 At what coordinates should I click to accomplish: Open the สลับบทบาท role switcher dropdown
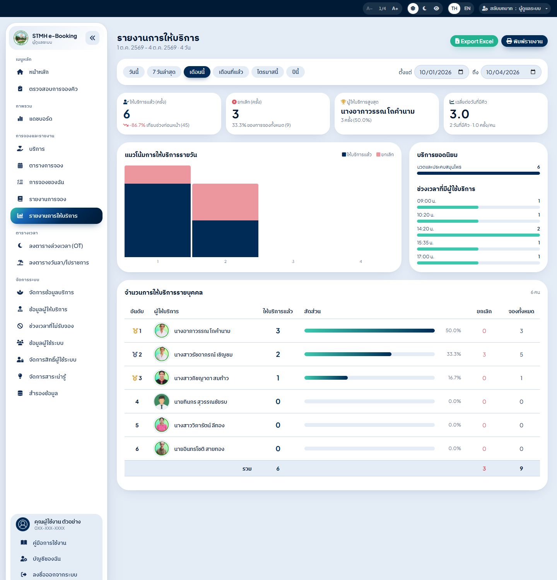click(x=515, y=9)
